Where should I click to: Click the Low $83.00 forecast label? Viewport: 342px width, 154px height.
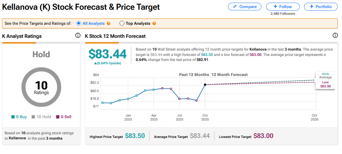(x=325, y=84)
